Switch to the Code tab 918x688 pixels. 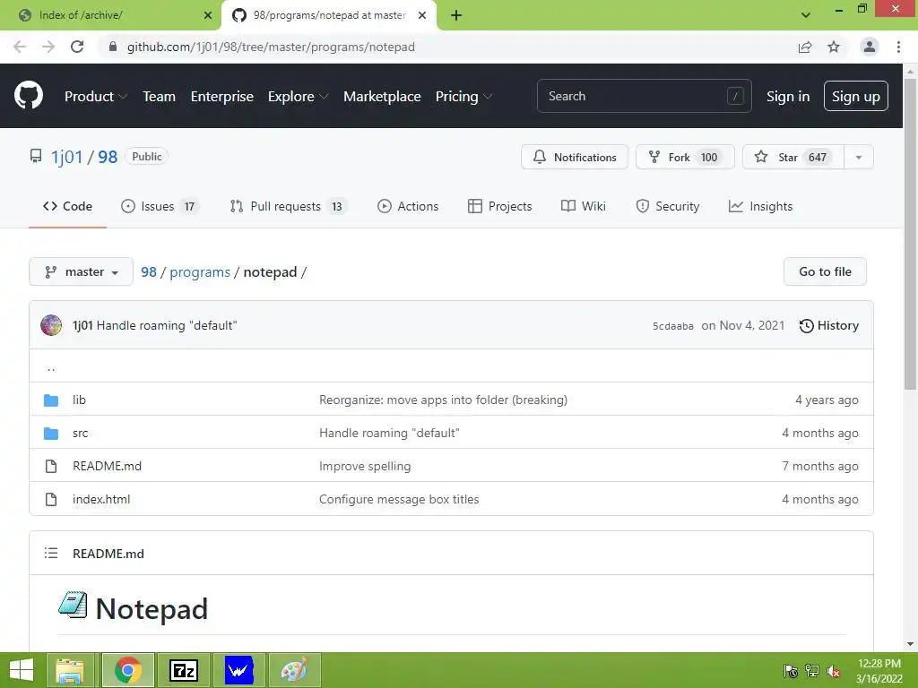pos(67,206)
